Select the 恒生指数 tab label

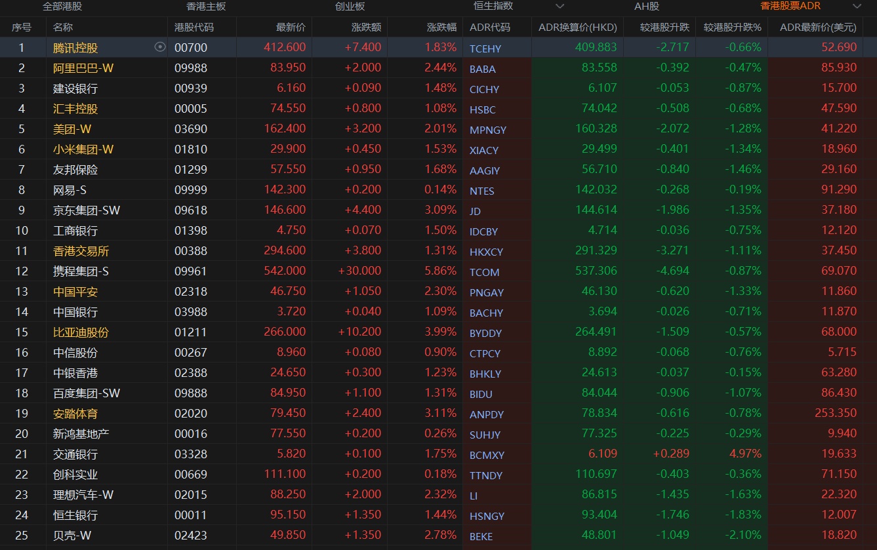pos(493,7)
